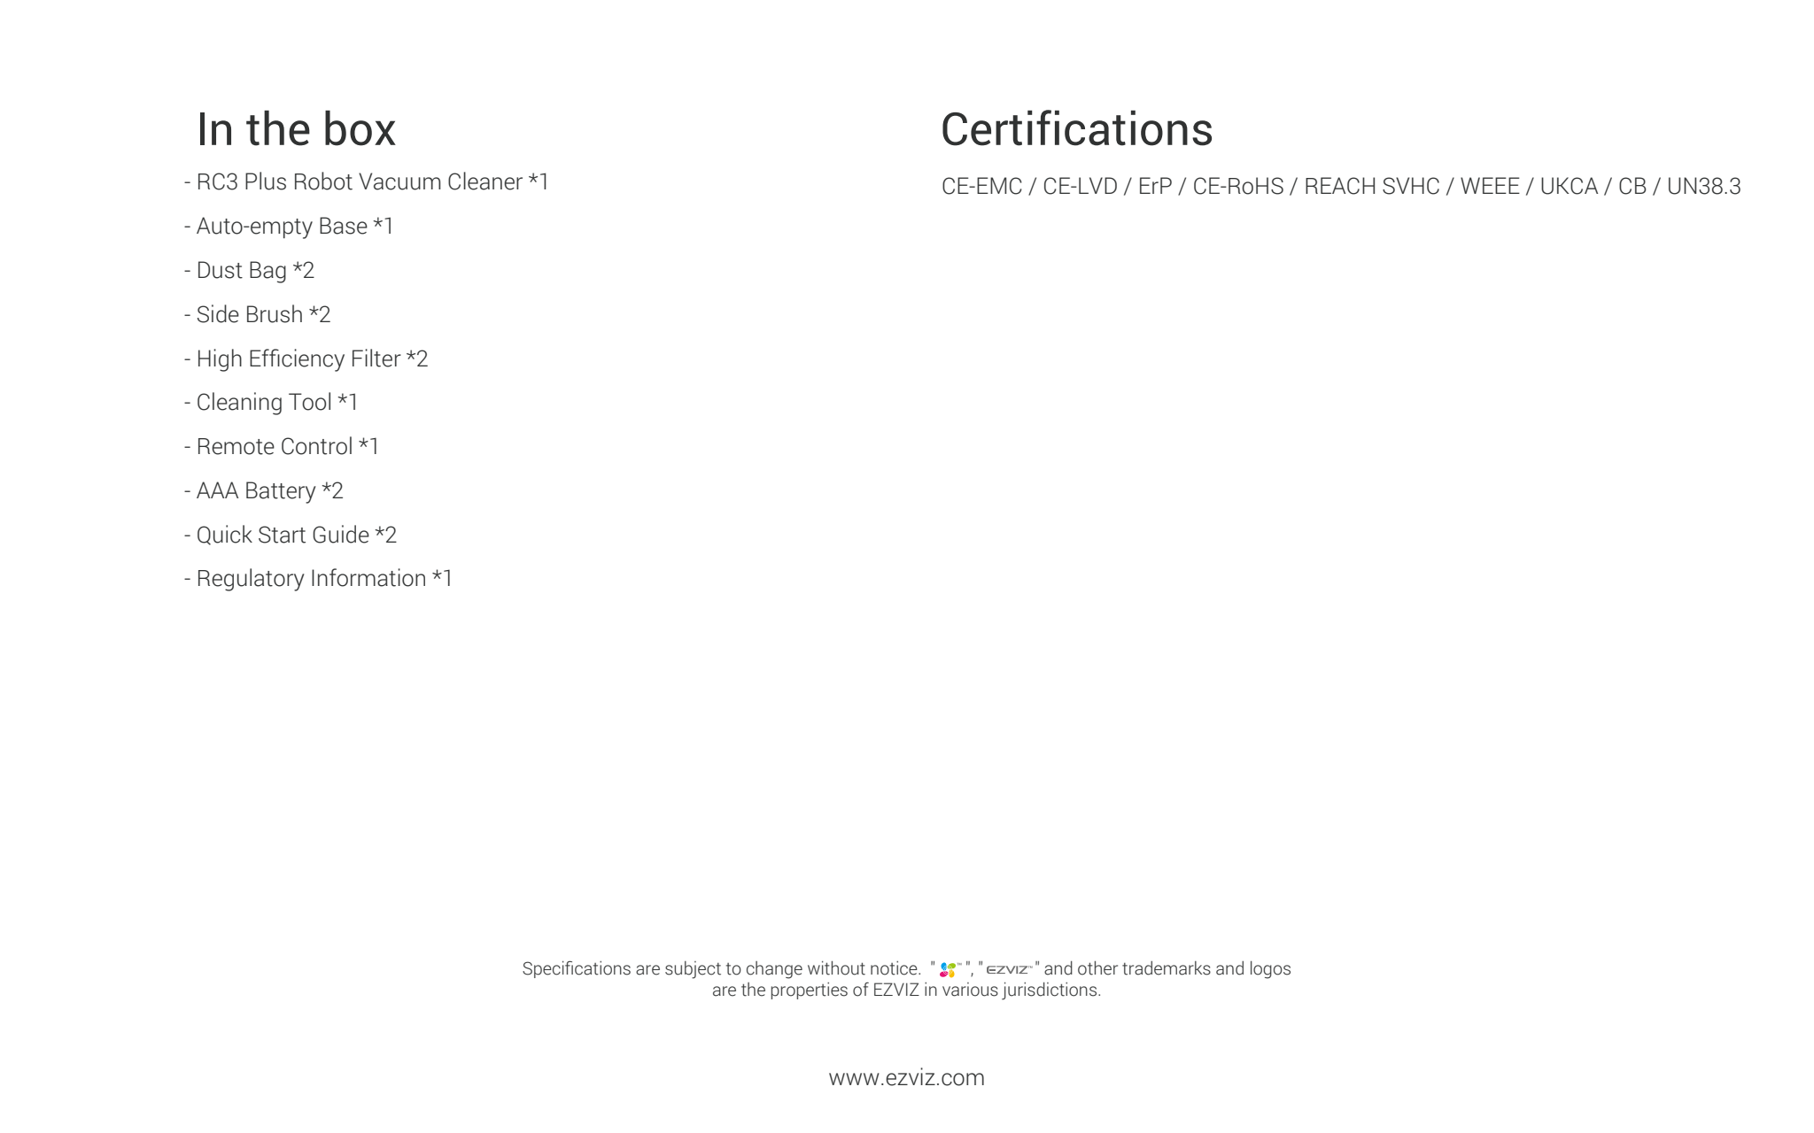Click the 'CE-LVD' certification text

[1080, 187]
